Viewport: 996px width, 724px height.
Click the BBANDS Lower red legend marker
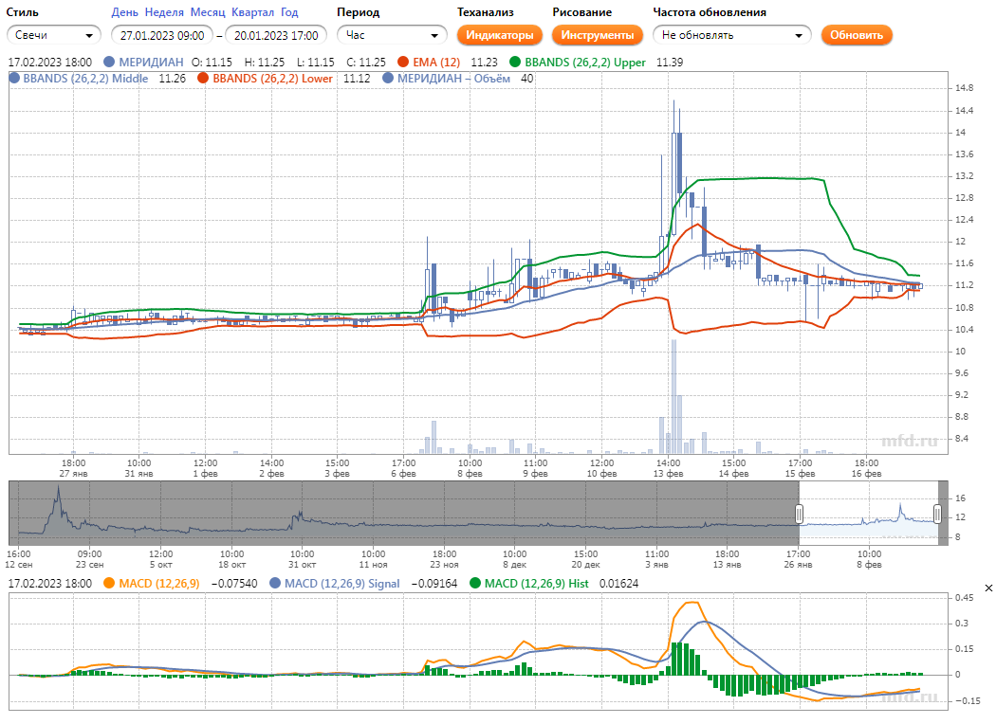coord(203,79)
